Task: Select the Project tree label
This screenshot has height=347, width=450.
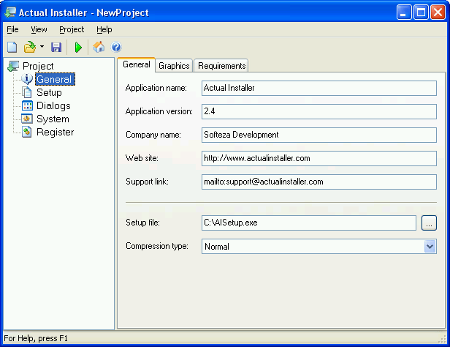Action: [x=38, y=66]
